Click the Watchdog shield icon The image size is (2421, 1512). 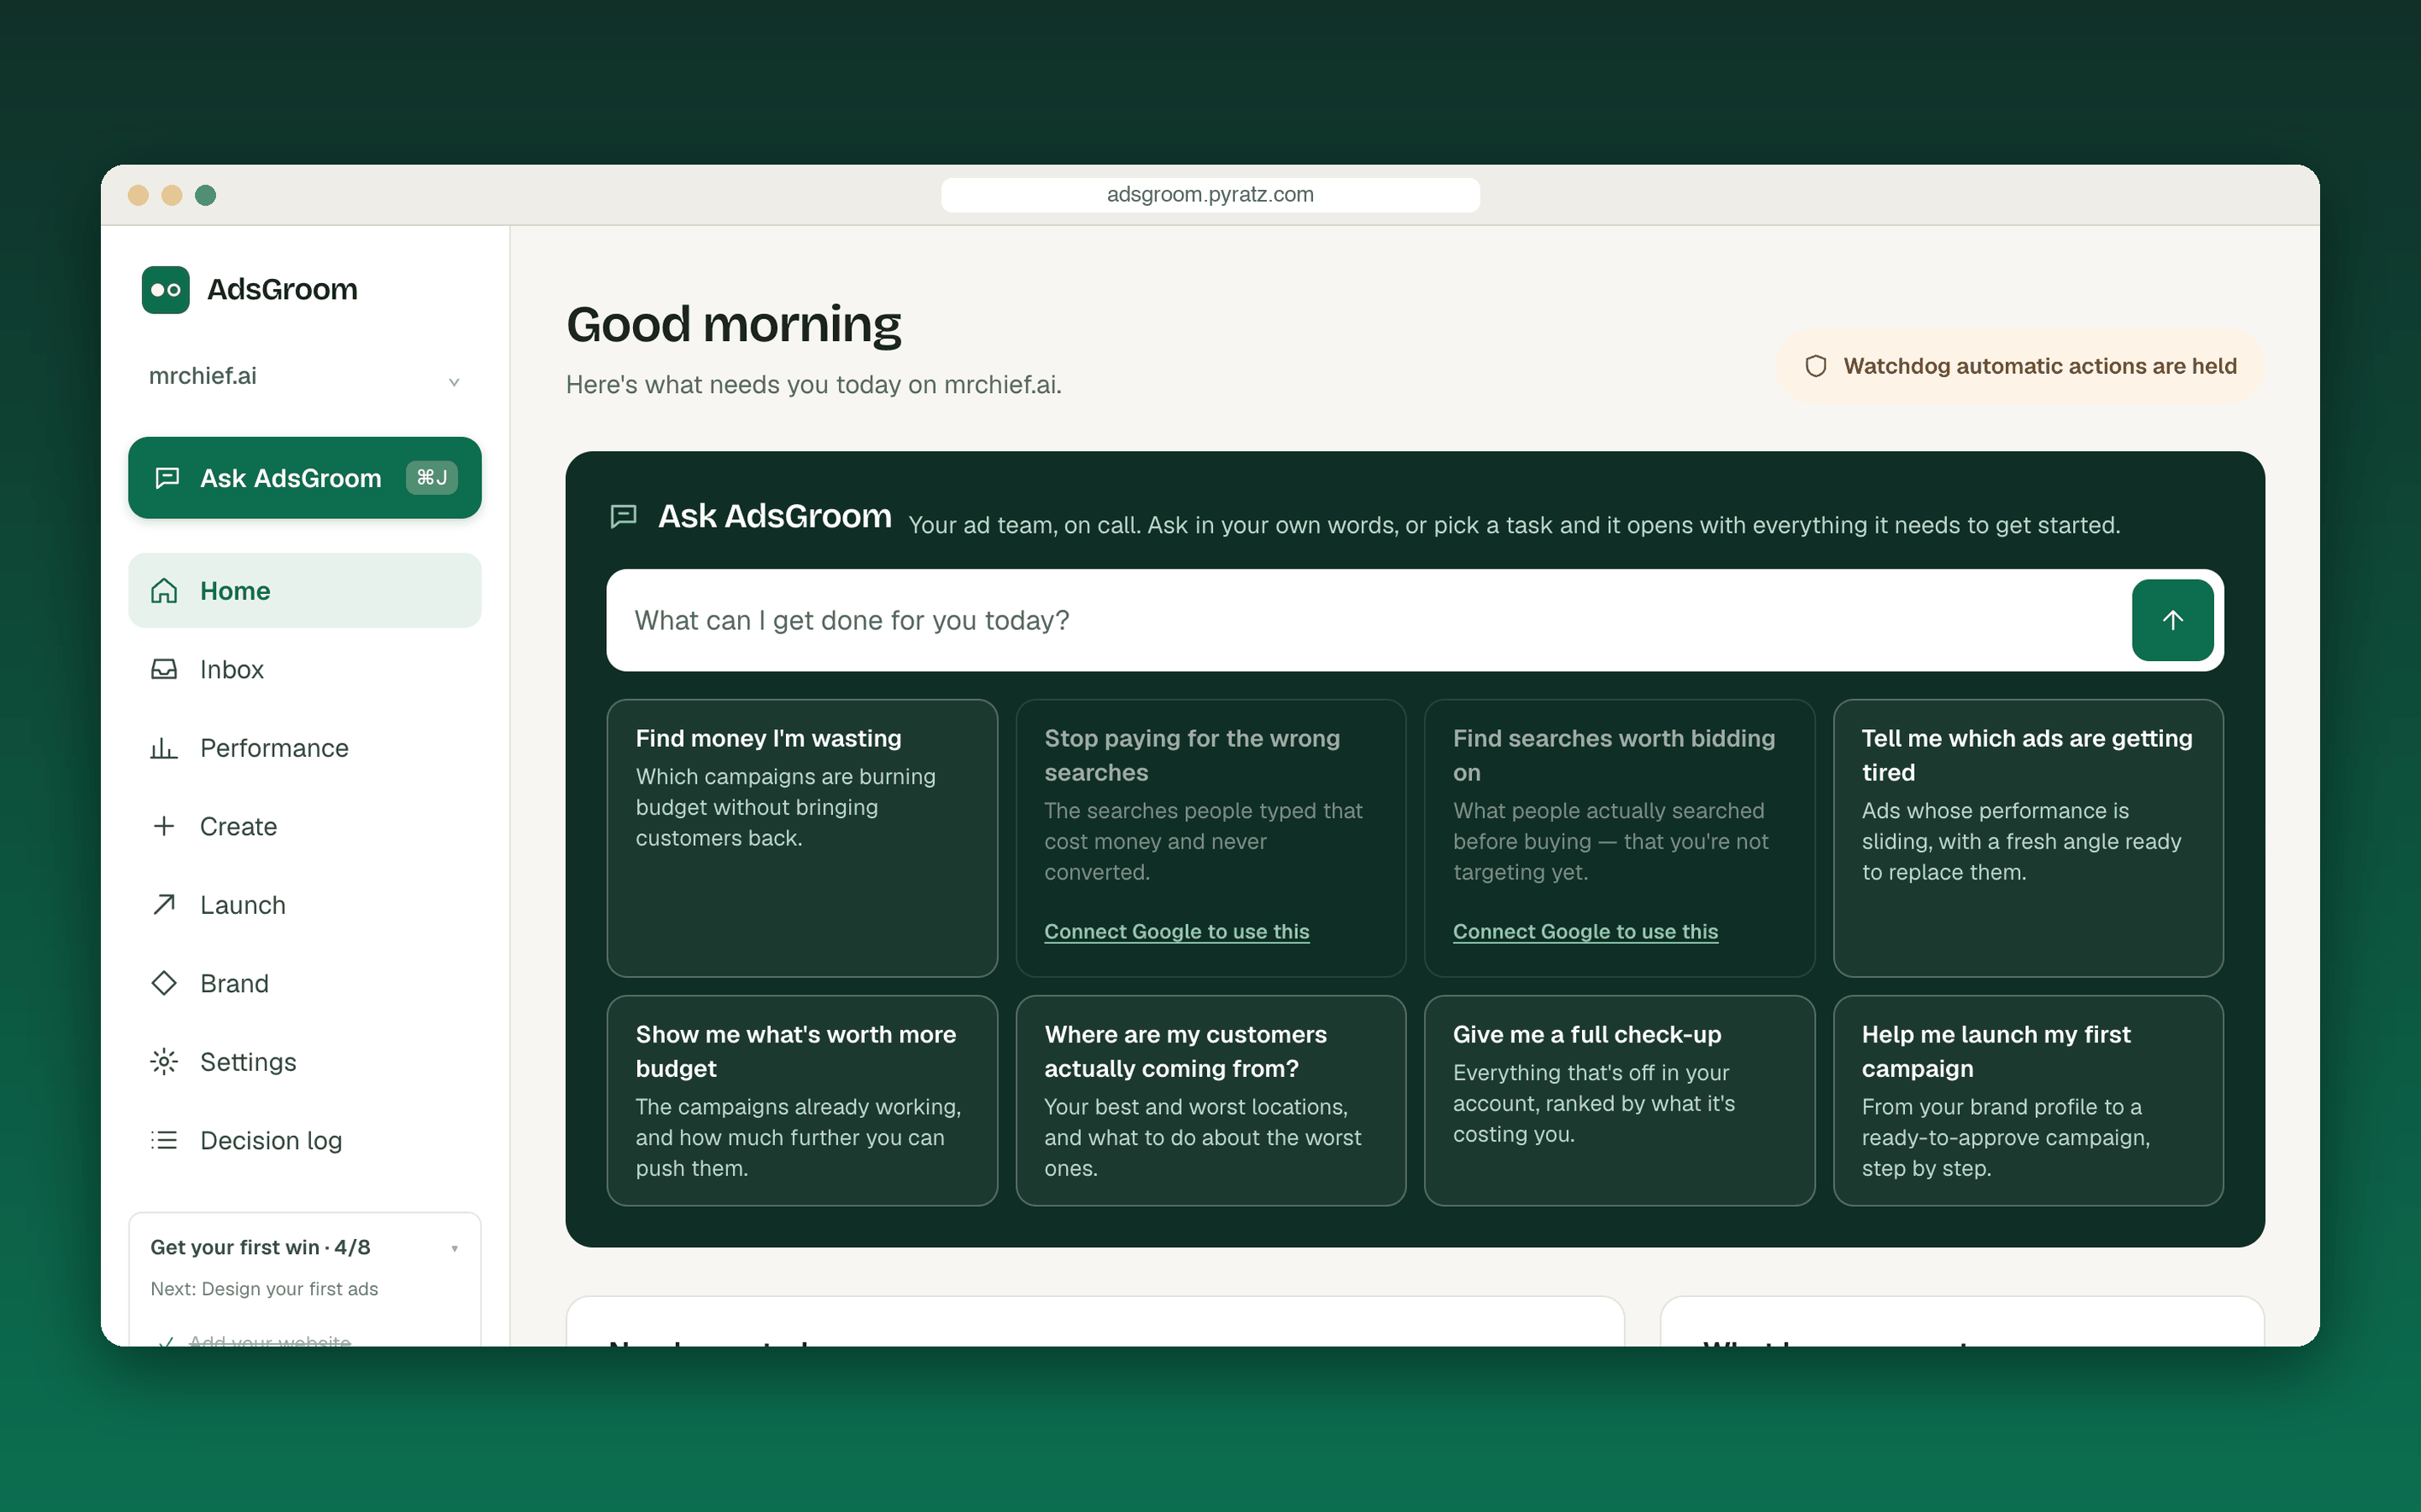coord(1816,366)
